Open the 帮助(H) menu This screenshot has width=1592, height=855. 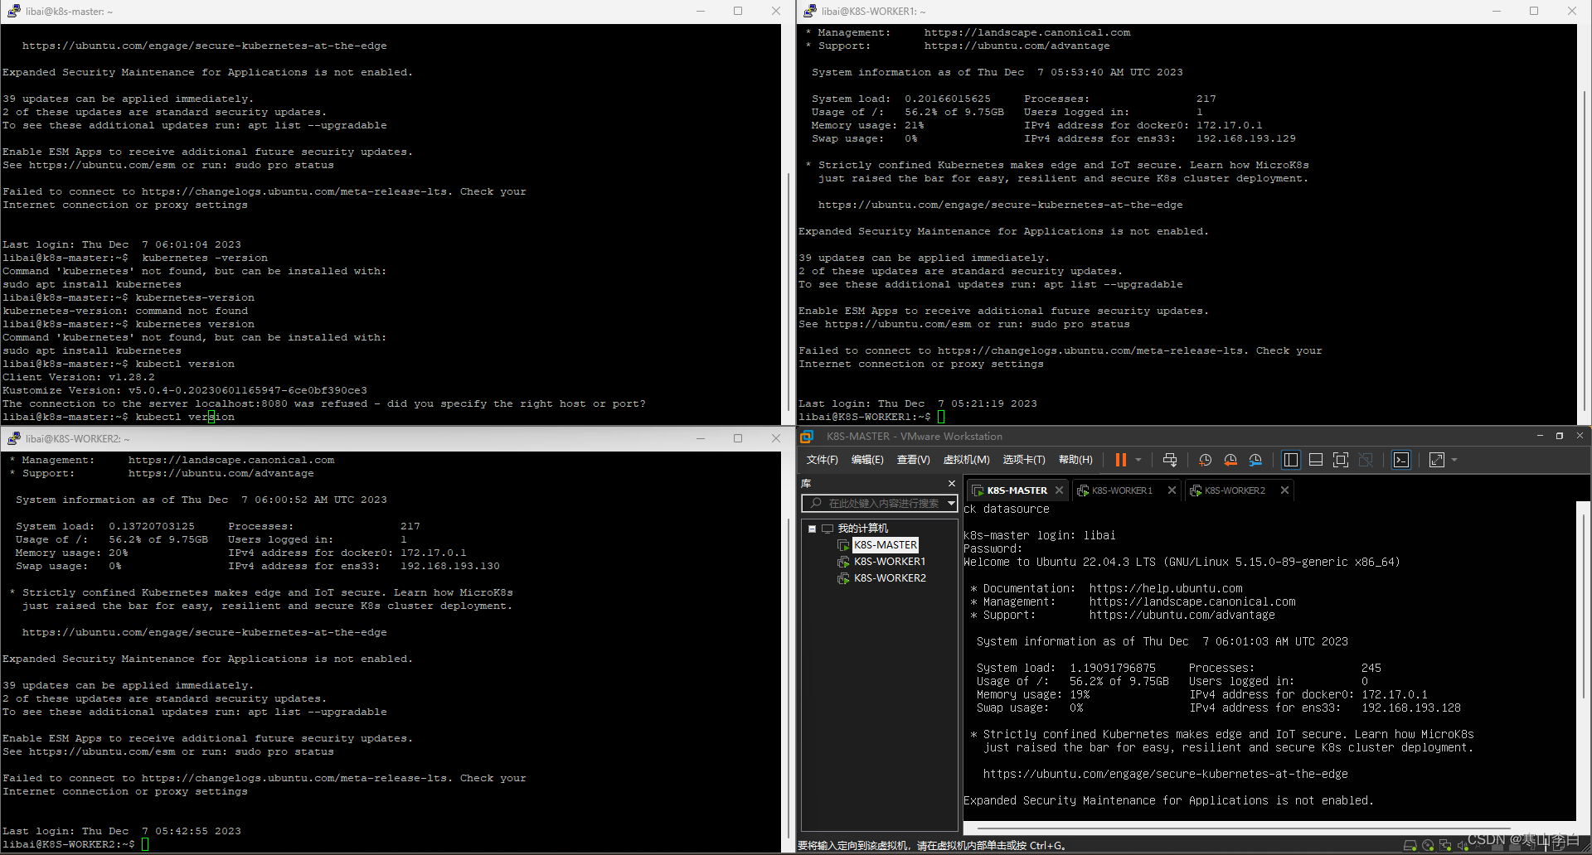(x=1075, y=460)
